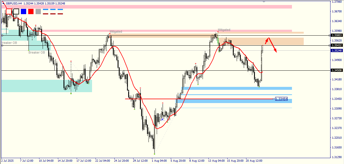
Task: Click the lower Breaker OB label
Action: tap(37, 52)
